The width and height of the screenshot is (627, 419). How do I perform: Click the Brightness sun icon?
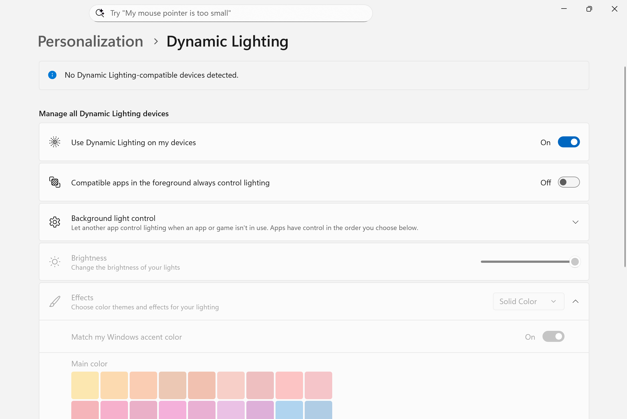coord(55,262)
